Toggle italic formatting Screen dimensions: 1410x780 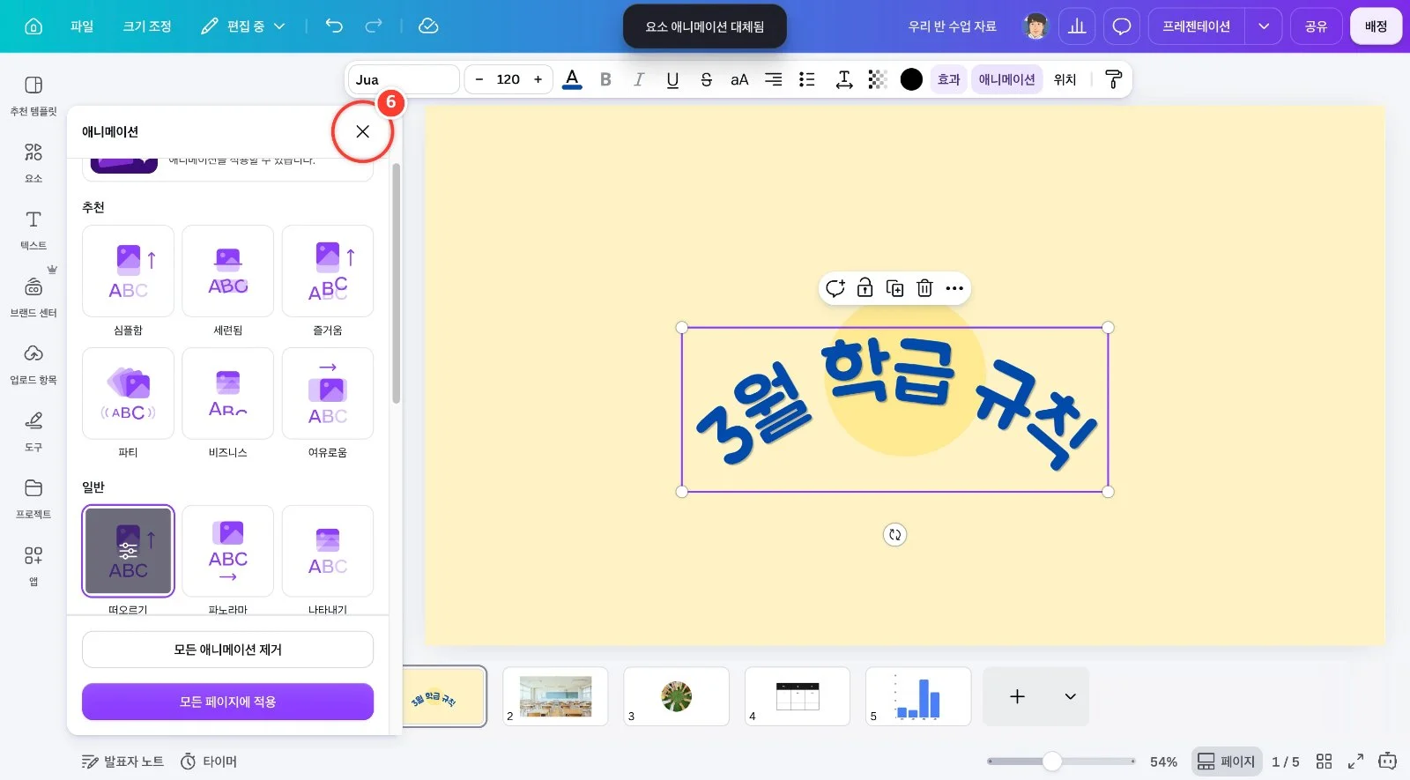click(x=639, y=79)
